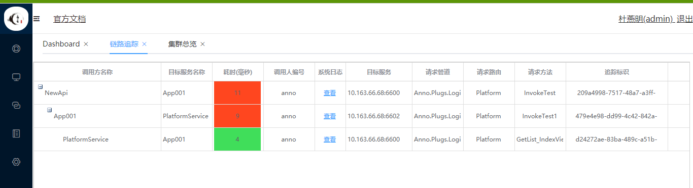Collapse the NewApi tree row
This screenshot has width=693, height=188.
41,87
